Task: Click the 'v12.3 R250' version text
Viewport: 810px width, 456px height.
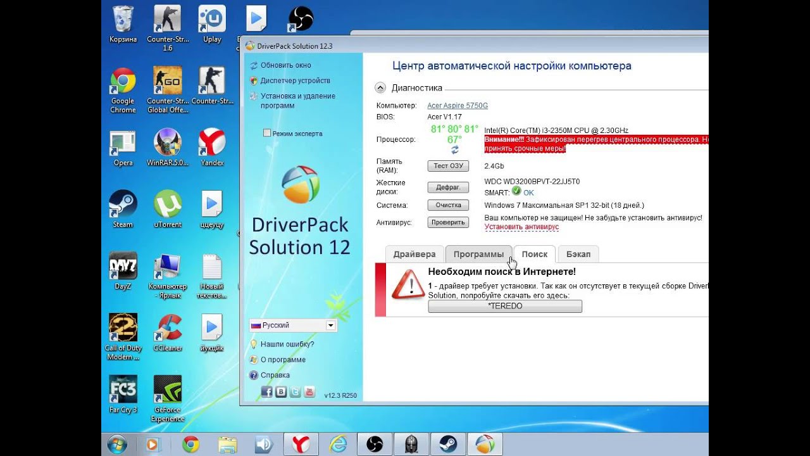Action: [x=340, y=396]
